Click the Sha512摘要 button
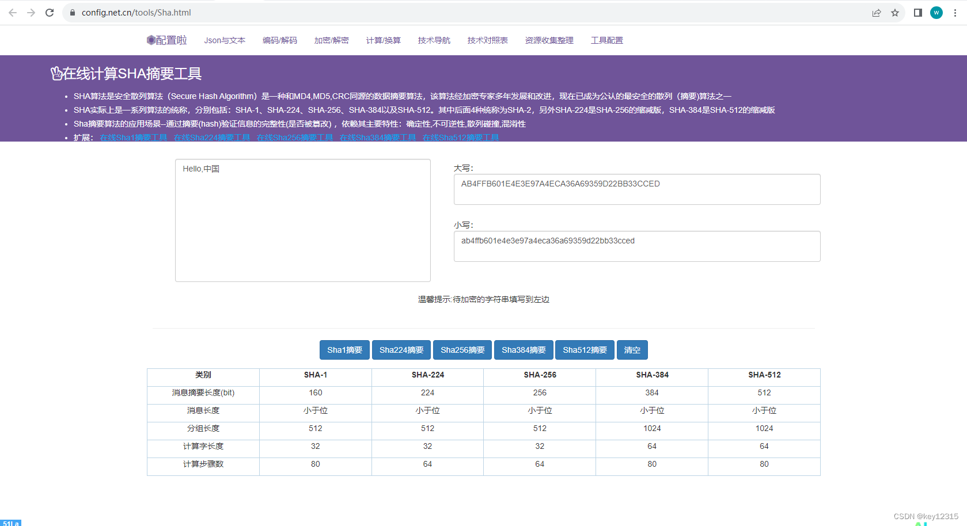This screenshot has width=967, height=526. 585,350
